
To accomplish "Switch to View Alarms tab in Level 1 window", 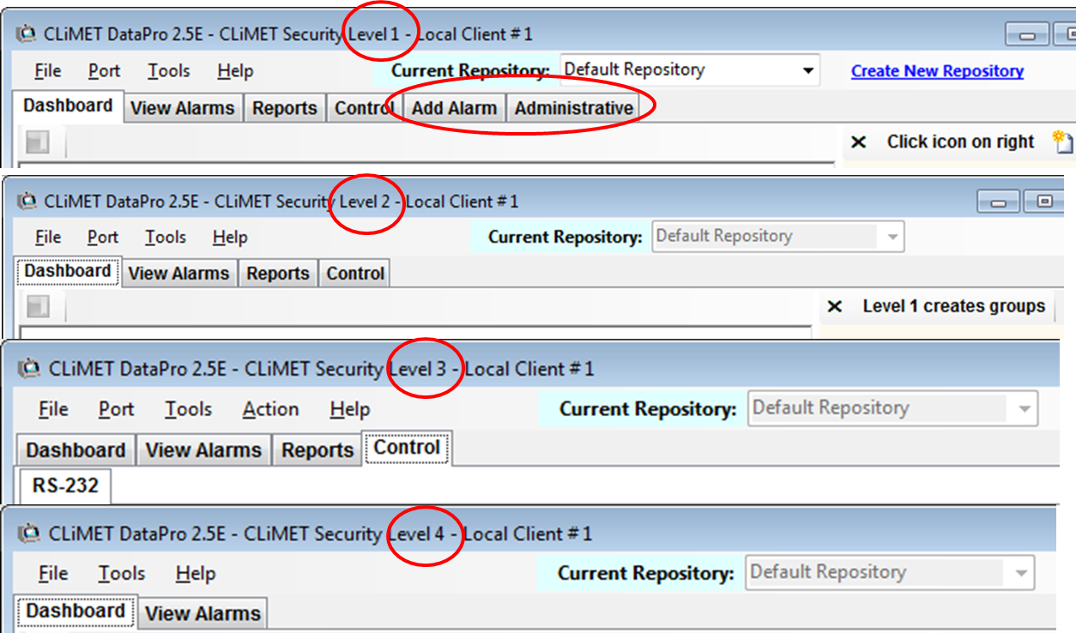I will [x=182, y=109].
